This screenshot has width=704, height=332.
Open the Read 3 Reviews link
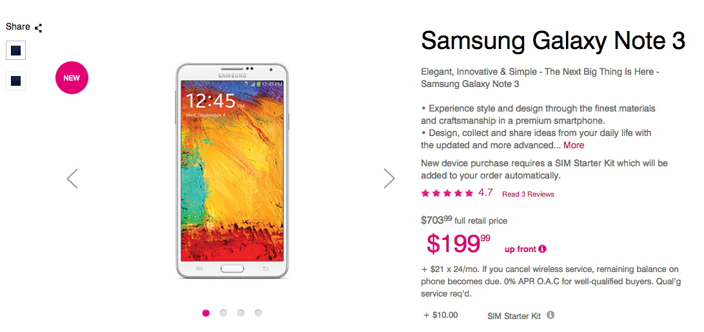528,194
